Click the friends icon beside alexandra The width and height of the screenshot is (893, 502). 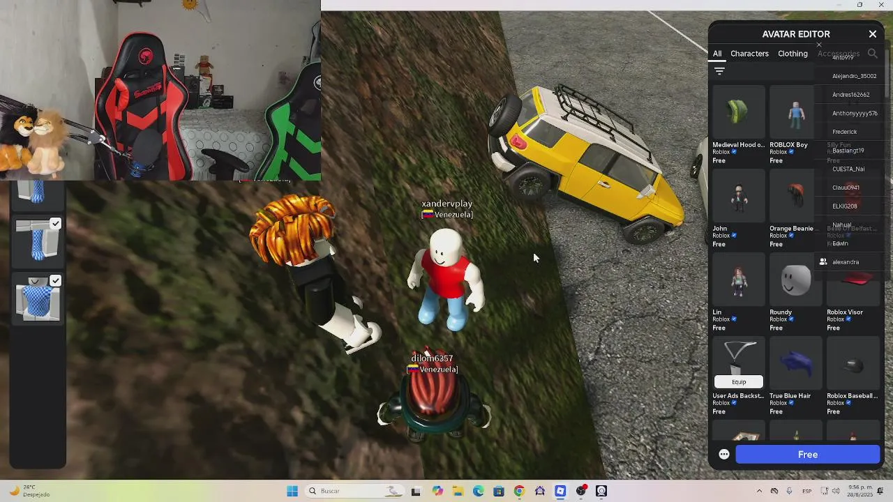823,262
